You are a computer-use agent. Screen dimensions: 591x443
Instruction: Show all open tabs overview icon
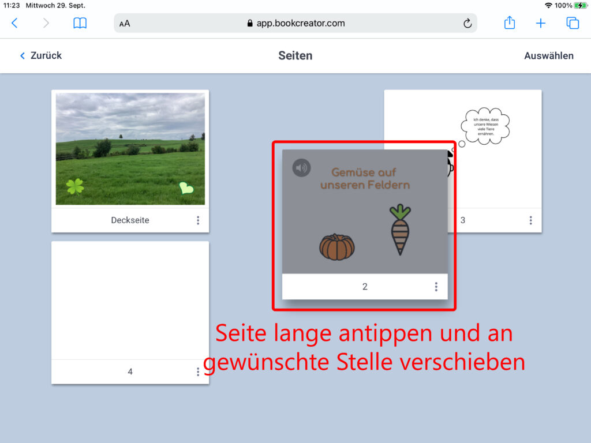pos(573,23)
